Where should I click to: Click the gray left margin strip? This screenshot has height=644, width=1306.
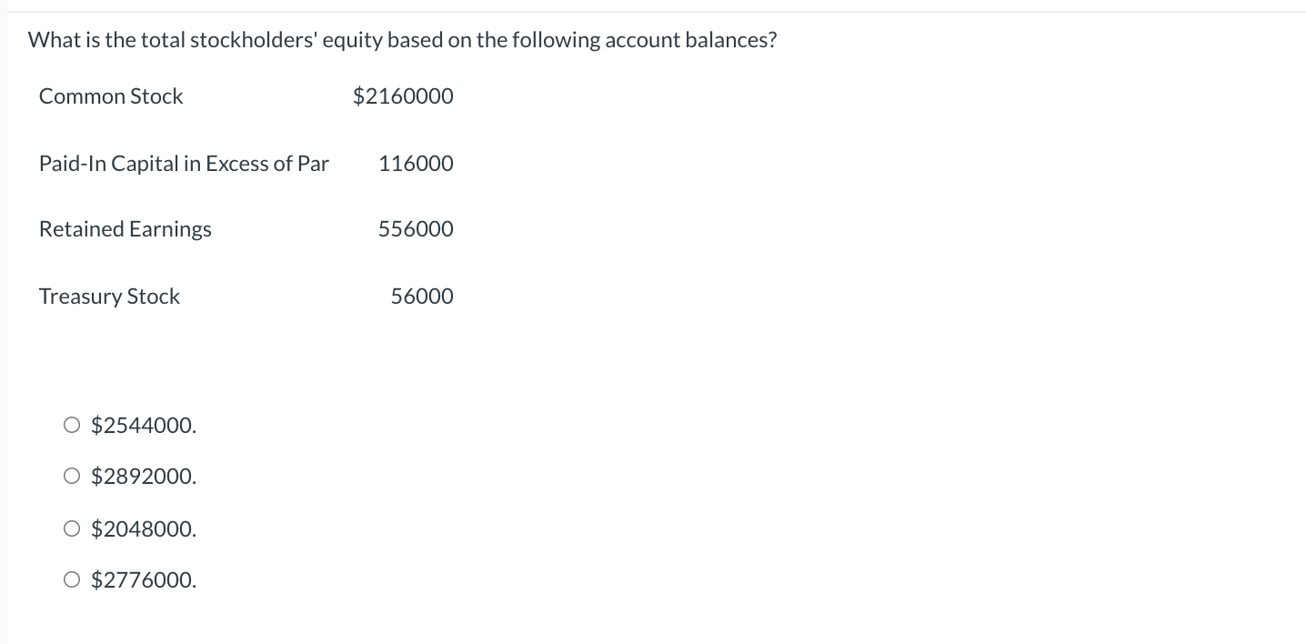click(x=4, y=327)
